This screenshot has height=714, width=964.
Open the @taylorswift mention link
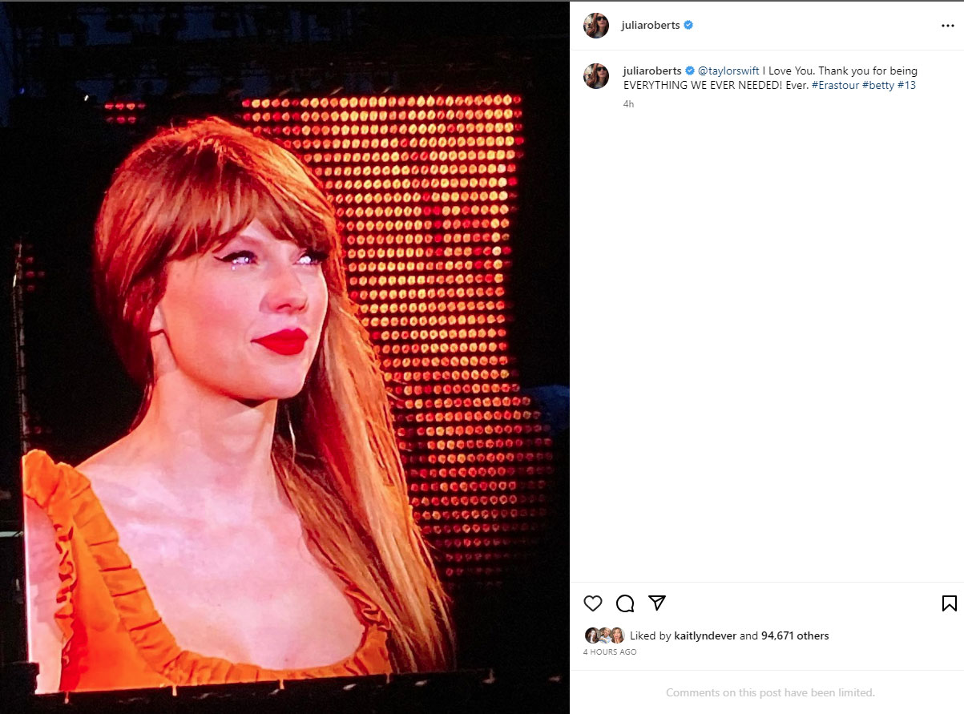point(728,71)
